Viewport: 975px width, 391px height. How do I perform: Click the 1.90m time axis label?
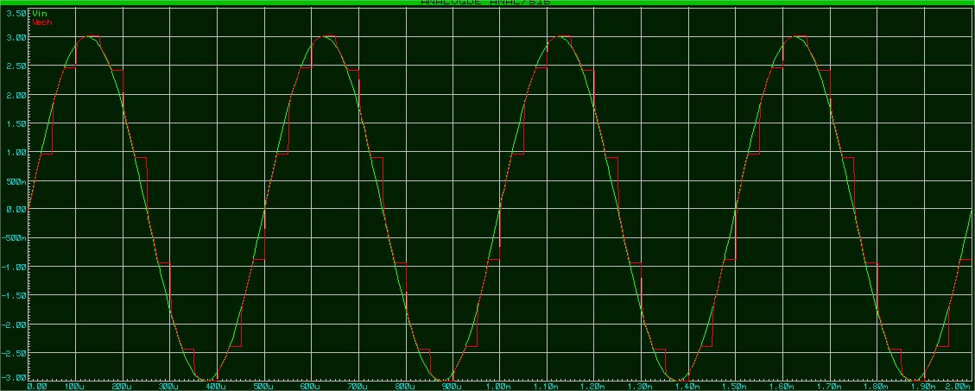pos(923,386)
